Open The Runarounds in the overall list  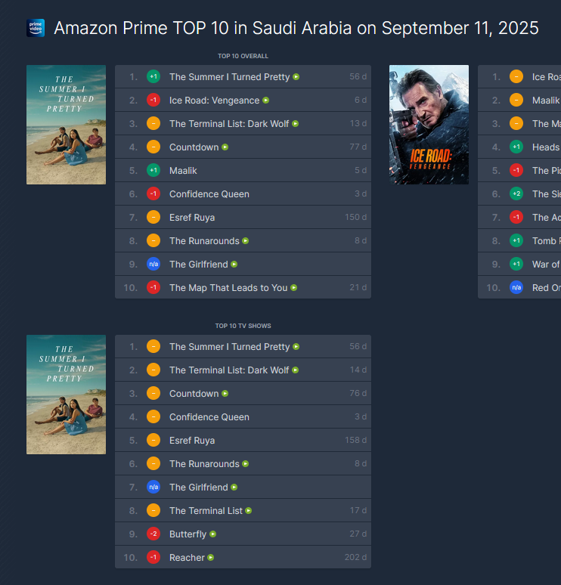[204, 241]
